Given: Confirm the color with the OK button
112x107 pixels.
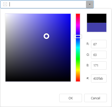Looking at the screenshot, I should [x=71, y=98].
